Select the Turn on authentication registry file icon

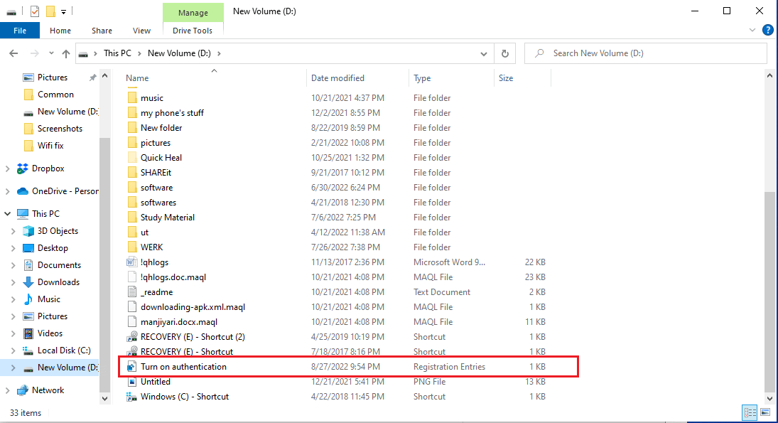(x=131, y=367)
